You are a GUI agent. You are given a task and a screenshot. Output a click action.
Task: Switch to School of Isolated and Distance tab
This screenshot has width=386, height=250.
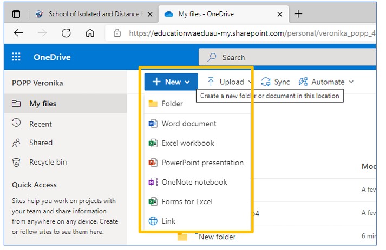(95, 14)
